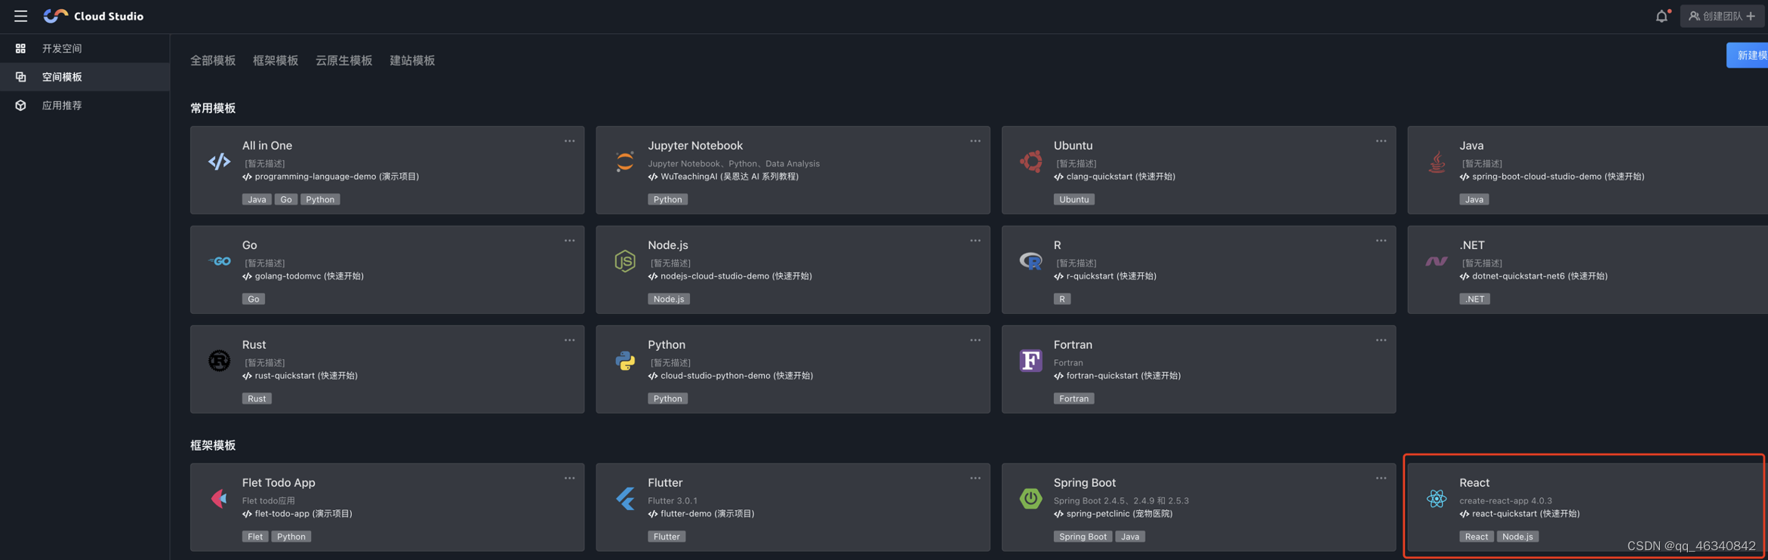Click the Rust gear logo icon

[x=219, y=361]
